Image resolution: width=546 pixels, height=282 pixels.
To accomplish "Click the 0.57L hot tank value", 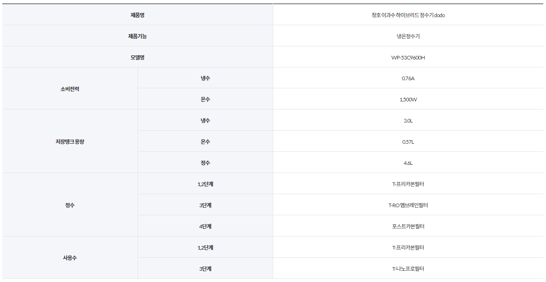I will tap(408, 142).
